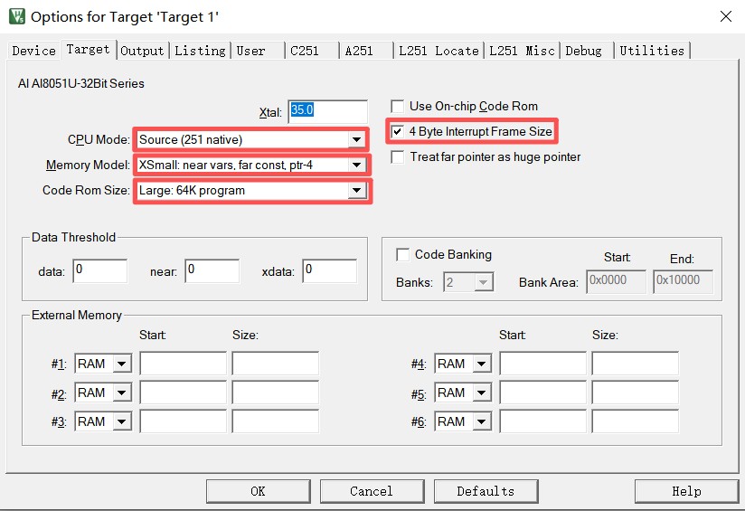Image resolution: width=745 pixels, height=511 pixels.
Task: Switch to the Device tab
Action: 33,51
